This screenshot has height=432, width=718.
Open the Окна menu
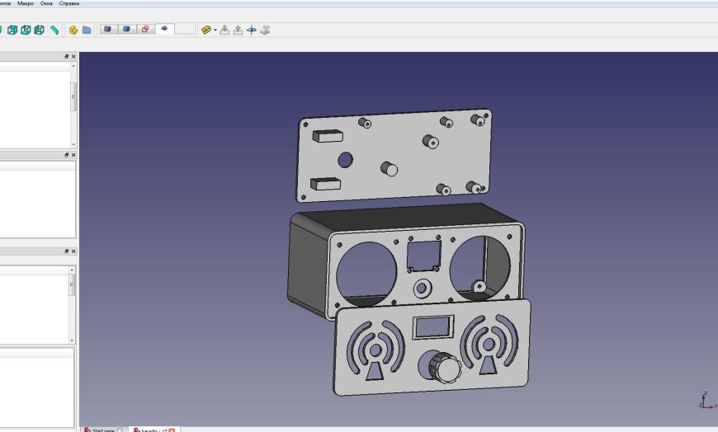(46, 3)
